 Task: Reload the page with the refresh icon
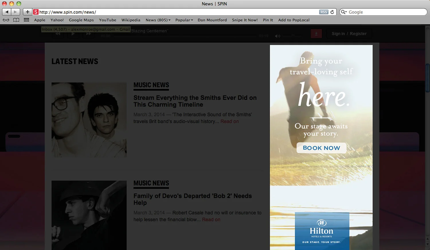332,12
